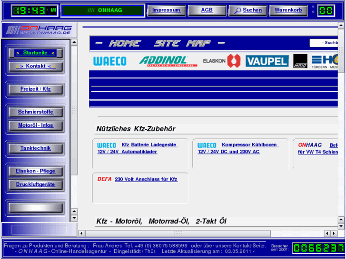Click the WAECO brand logo in banner
This screenshot has height=259, width=346.
pyautogui.click(x=109, y=61)
